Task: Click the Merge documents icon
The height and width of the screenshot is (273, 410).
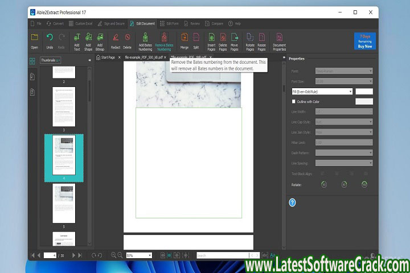Action: [x=184, y=41]
